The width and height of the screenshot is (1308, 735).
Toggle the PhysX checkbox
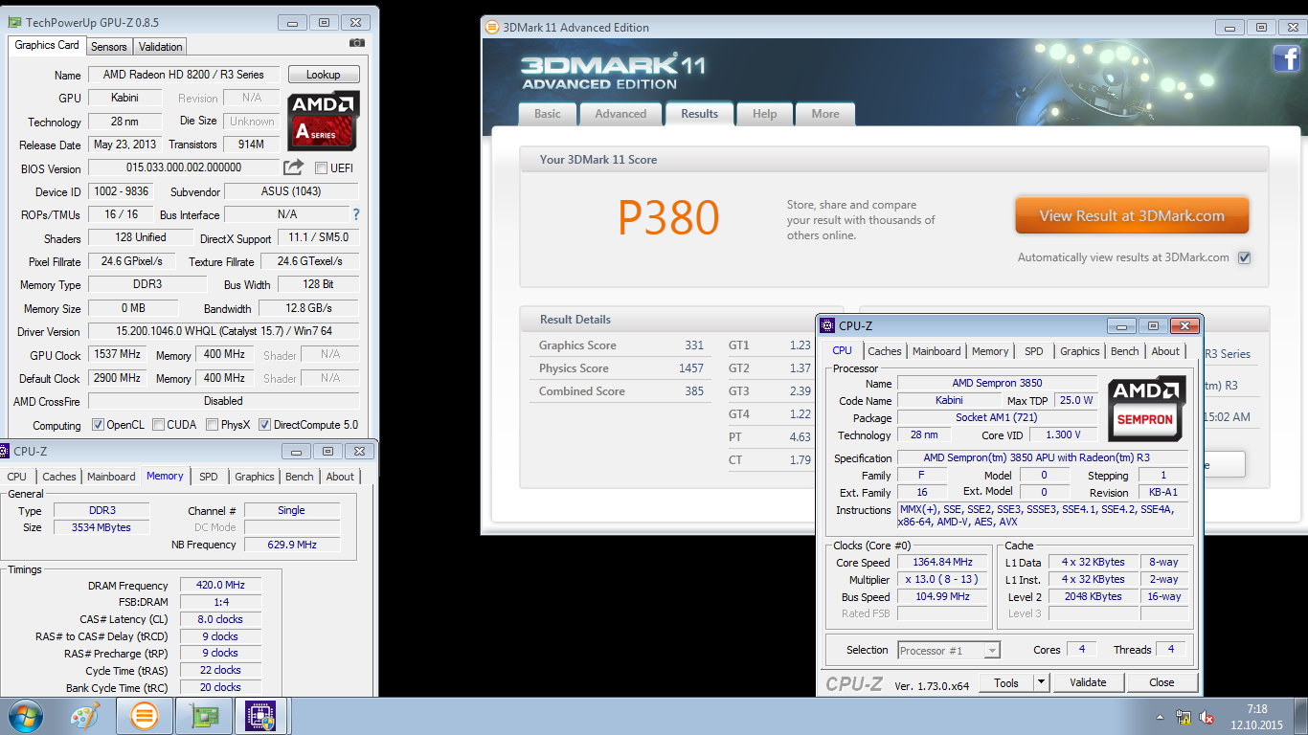[213, 425]
